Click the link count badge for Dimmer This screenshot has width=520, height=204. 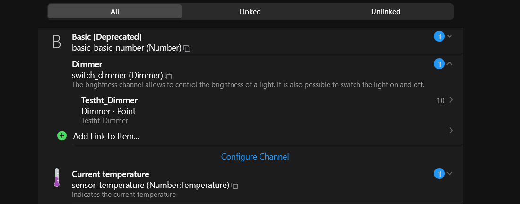pos(439,64)
